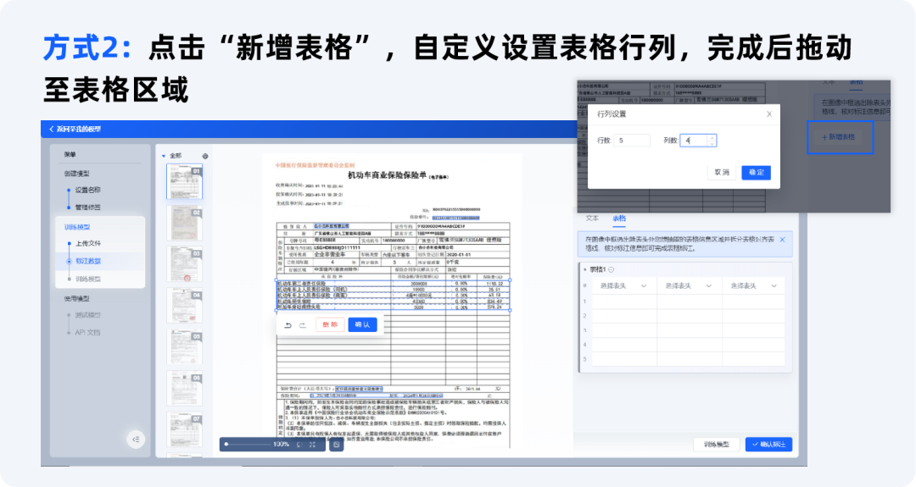Open page thumbnail 02

pos(185,223)
